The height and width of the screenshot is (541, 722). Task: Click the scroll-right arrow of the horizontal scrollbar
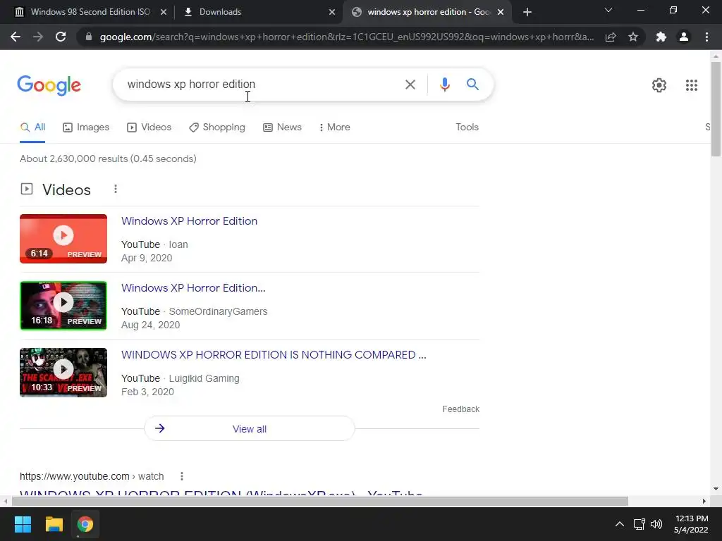point(704,501)
